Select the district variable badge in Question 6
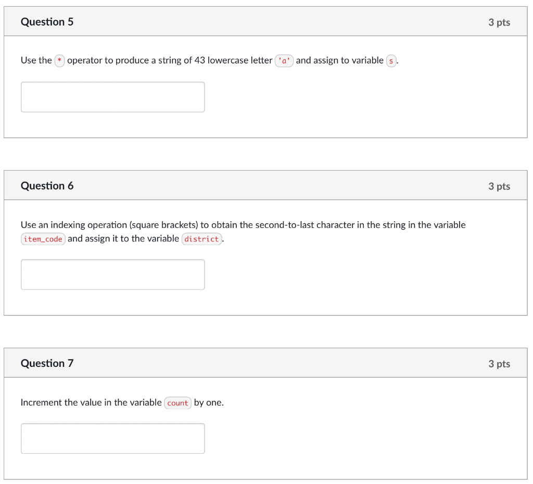 201,239
